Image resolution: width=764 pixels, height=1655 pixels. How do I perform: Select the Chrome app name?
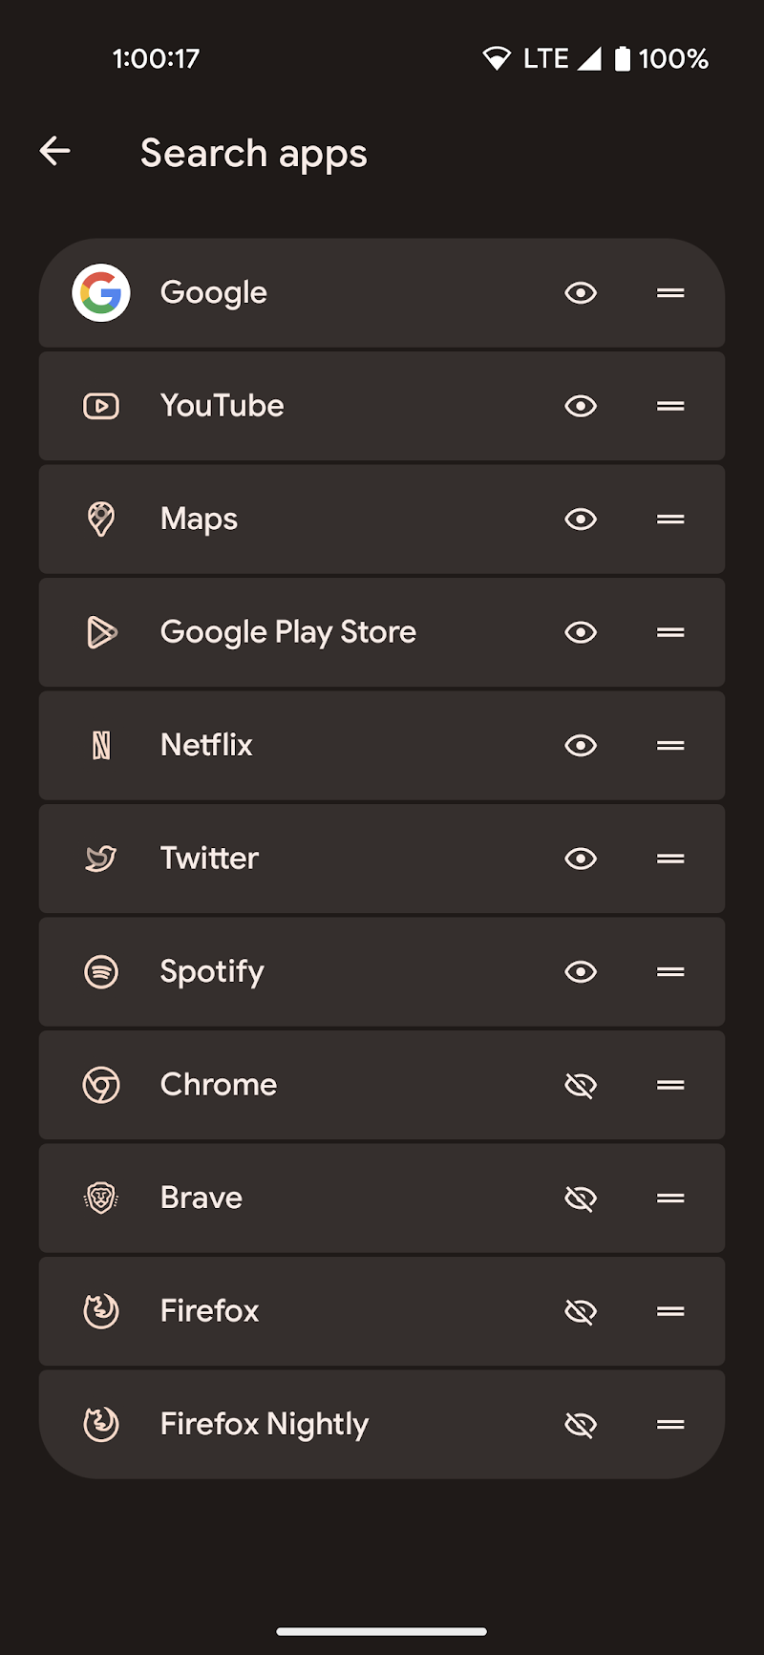pos(219,1085)
